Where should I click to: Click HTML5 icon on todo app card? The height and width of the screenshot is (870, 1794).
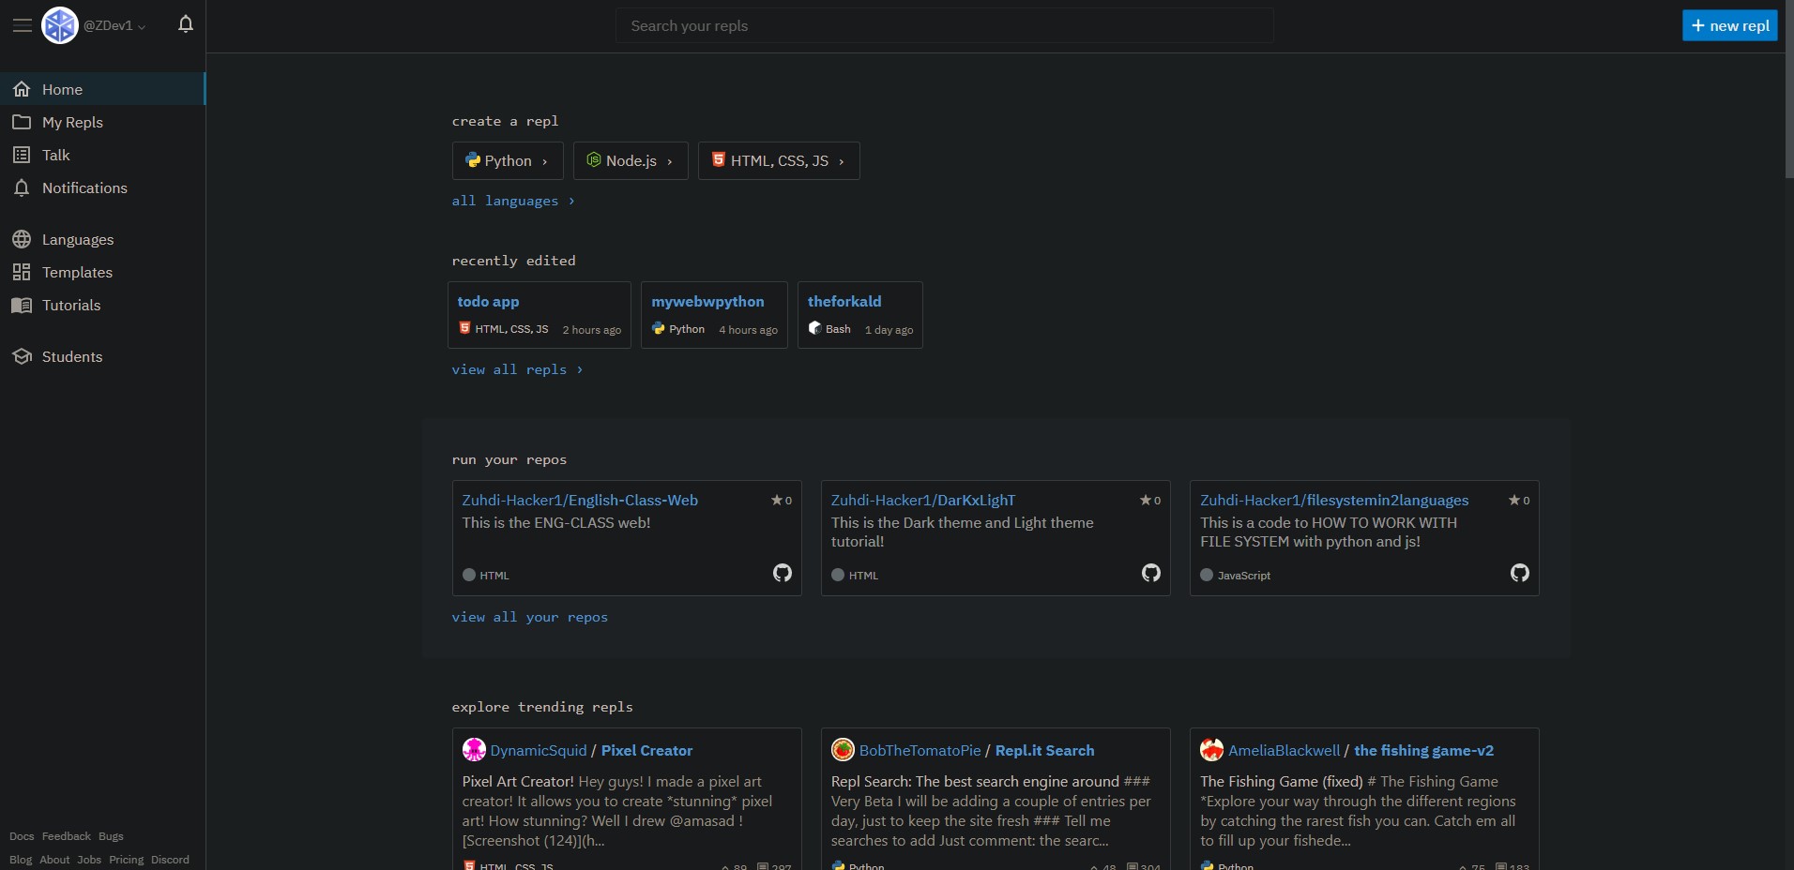point(464,328)
